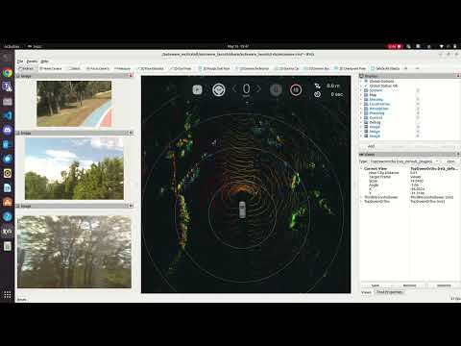The width and height of the screenshot is (461, 346).
Task: Click the right turn signal arrow
Action: click(258, 89)
